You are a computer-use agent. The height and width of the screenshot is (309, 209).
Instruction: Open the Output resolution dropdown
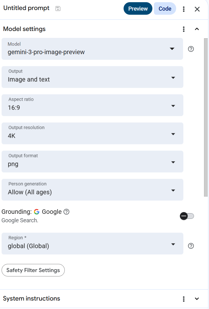(92, 133)
